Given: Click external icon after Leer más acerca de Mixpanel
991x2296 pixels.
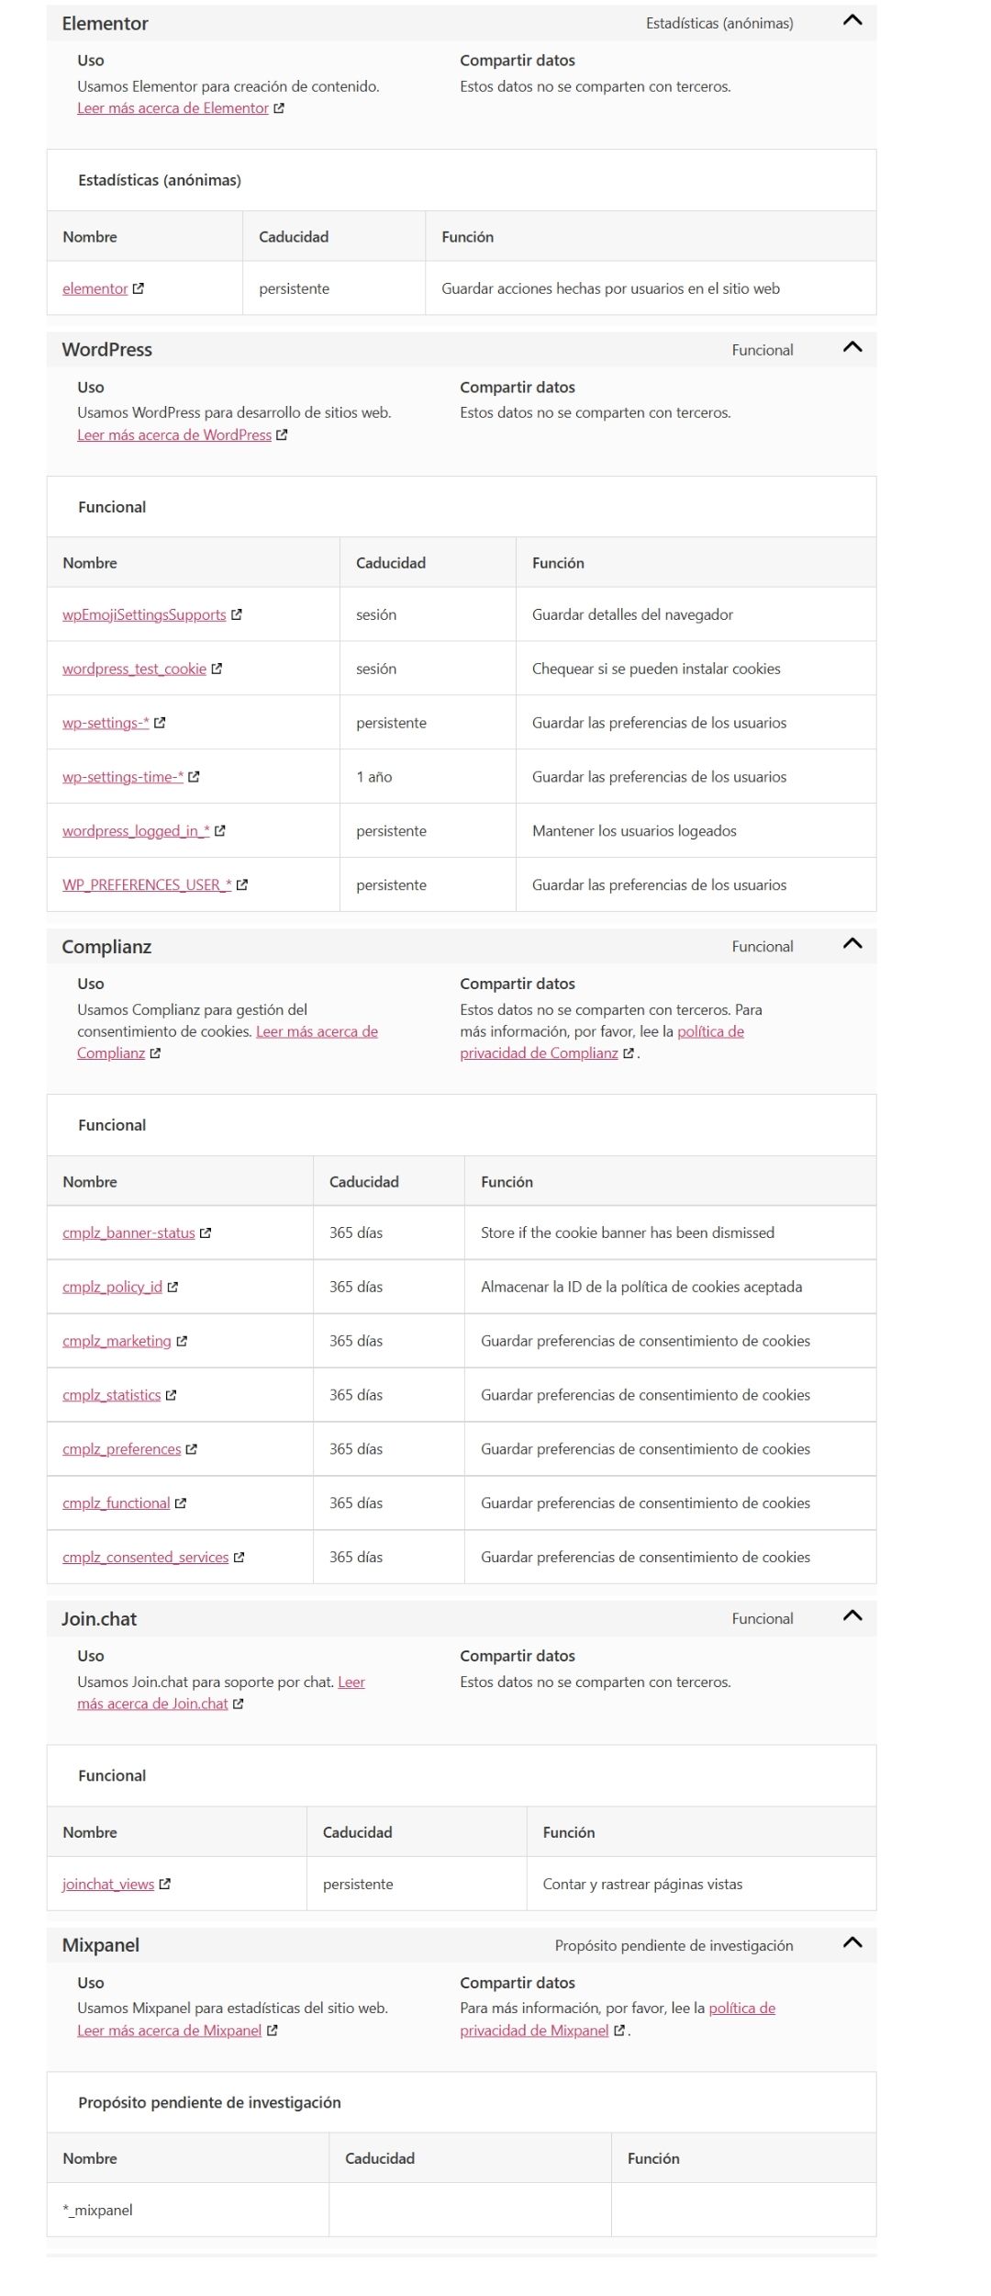Looking at the screenshot, I should click(x=273, y=2031).
